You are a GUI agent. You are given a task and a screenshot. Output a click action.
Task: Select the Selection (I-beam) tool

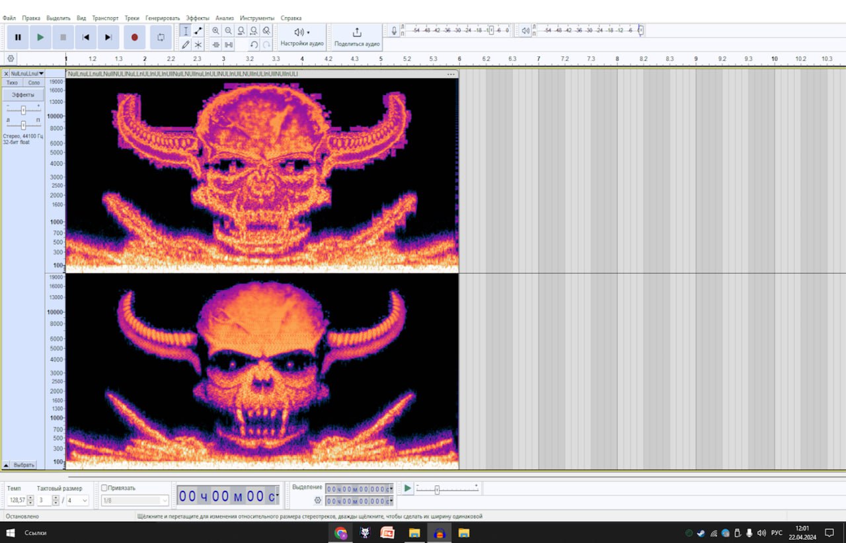tap(185, 31)
